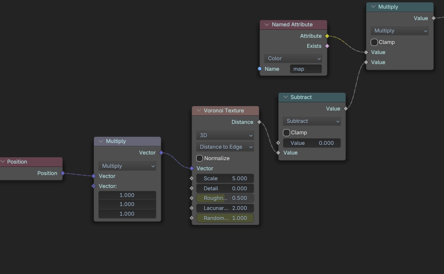Viewport: 444px width, 274px height.
Task: Enable Normalize in Voronoi Texture node
Action: click(199, 158)
